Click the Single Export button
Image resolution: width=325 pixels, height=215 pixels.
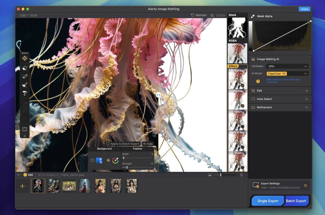[x=268, y=201]
